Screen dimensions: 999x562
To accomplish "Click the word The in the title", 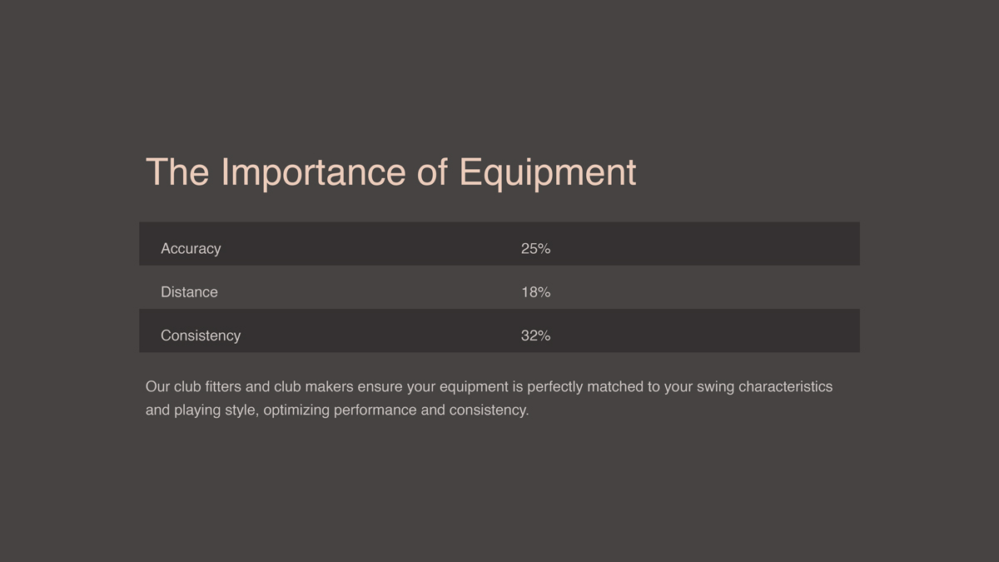I will [x=177, y=172].
